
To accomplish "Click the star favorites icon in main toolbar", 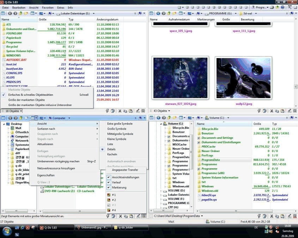I will point(278,7).
